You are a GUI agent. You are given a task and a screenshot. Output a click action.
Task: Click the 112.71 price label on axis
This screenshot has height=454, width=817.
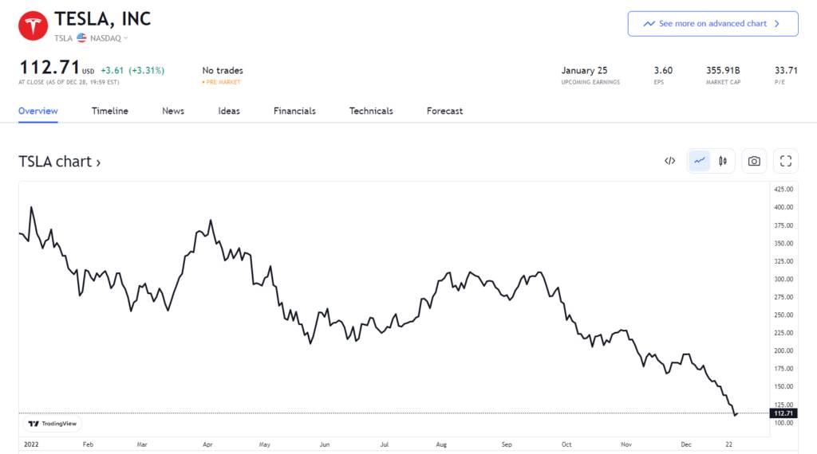coord(783,413)
